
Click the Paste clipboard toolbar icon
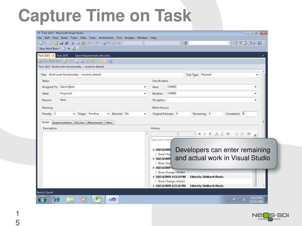83,43
